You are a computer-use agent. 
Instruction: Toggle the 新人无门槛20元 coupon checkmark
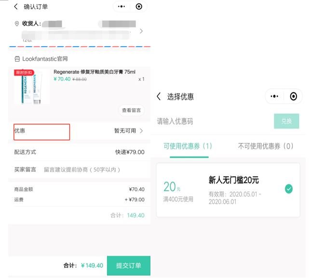coord(289,189)
